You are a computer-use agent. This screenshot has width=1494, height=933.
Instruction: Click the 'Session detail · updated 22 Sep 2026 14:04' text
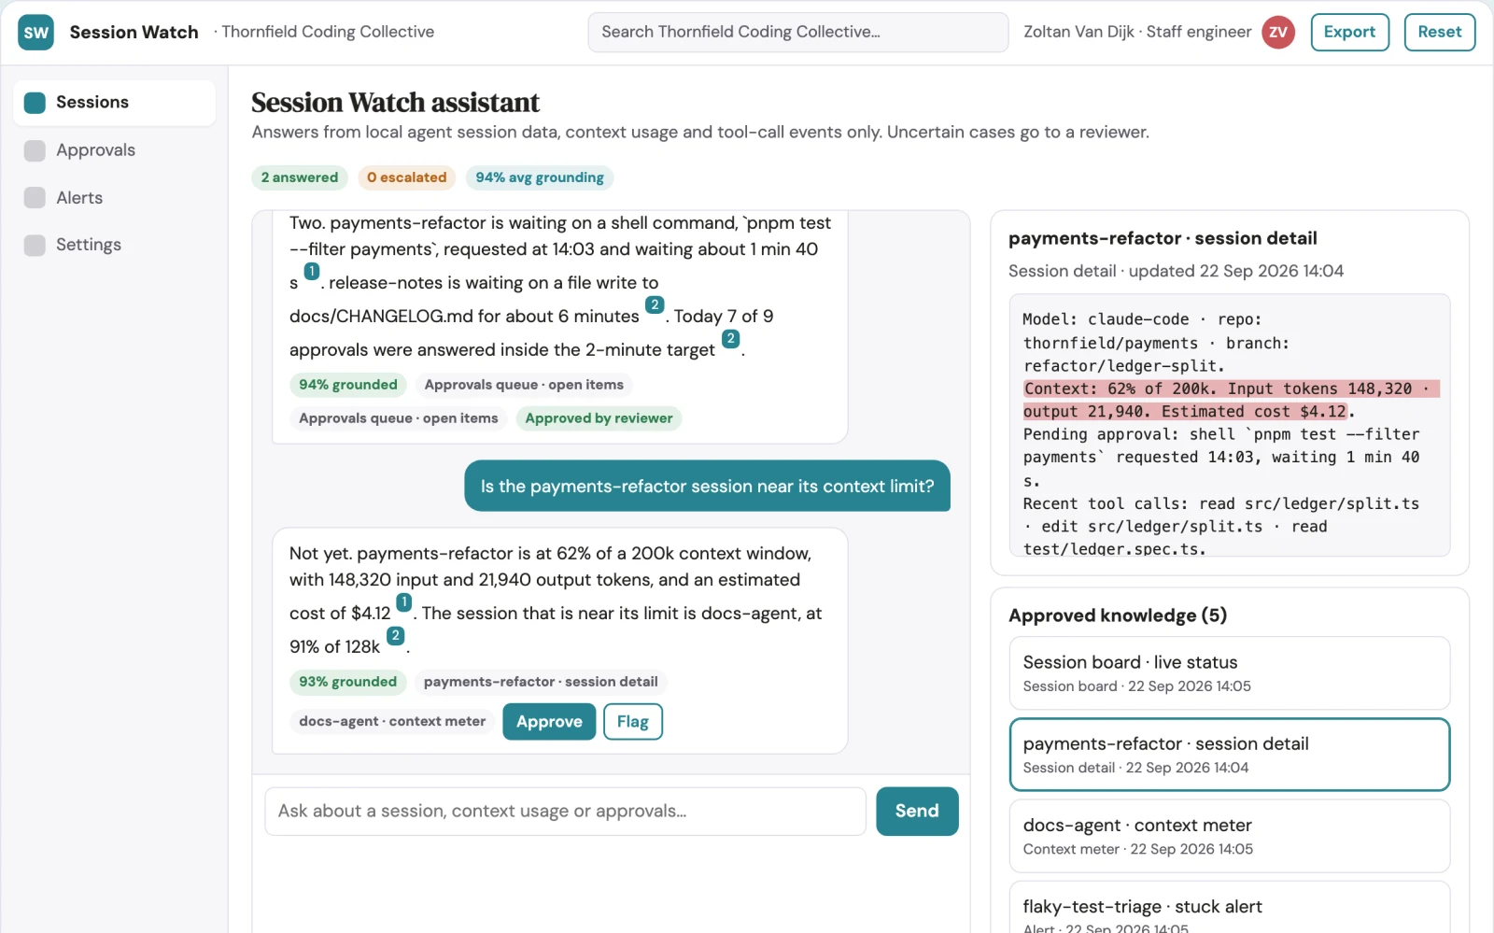pyautogui.click(x=1176, y=271)
